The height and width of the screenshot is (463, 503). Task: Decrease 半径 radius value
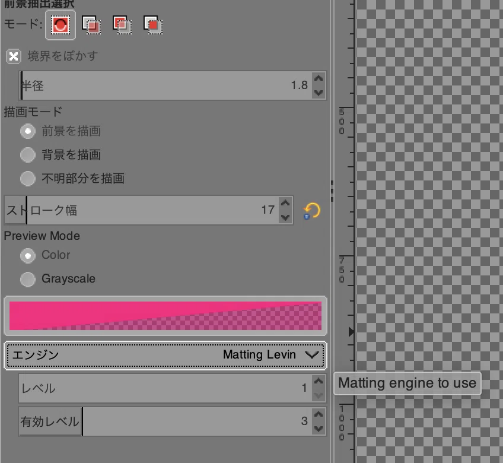click(x=319, y=93)
